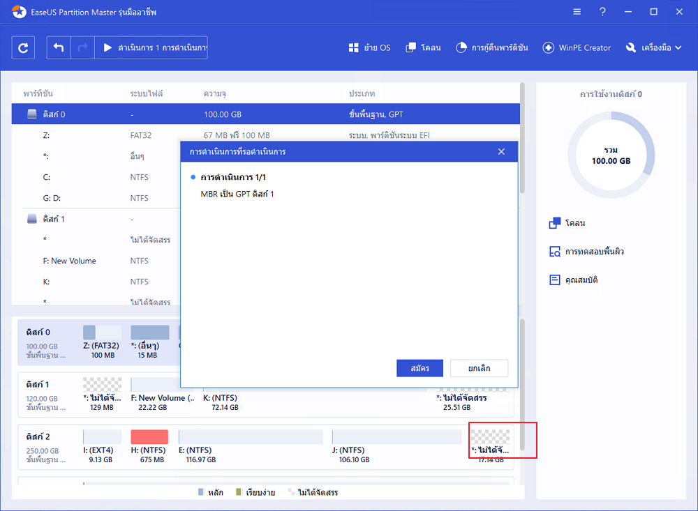Click '67 MB ฟรี 100 MB' capacity cell
698x511 pixels.
point(237,135)
